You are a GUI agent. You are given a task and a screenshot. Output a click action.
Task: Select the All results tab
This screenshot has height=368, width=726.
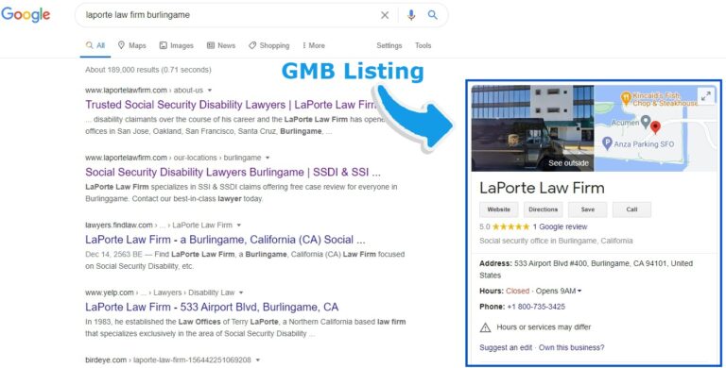point(95,45)
